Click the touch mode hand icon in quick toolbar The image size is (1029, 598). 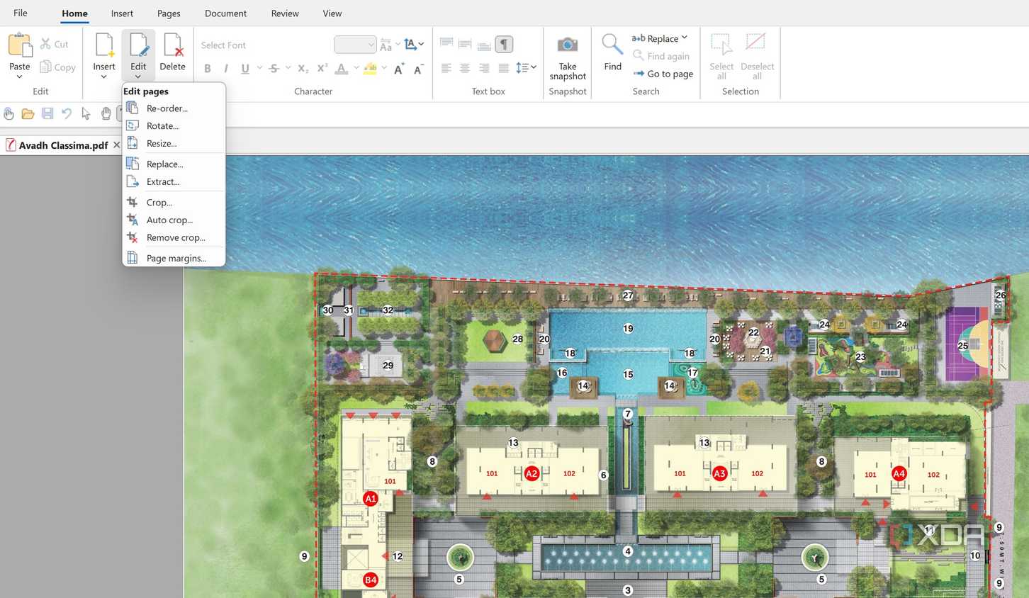[9, 113]
